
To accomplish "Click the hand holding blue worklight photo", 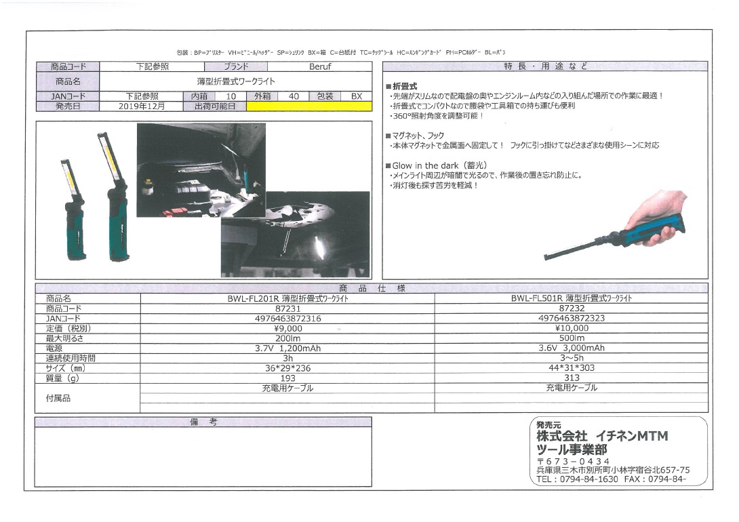I will pos(615,226).
